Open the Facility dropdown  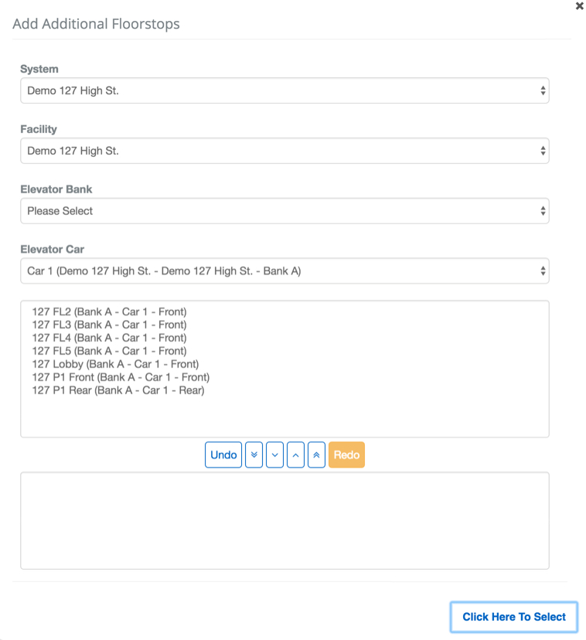coord(284,151)
